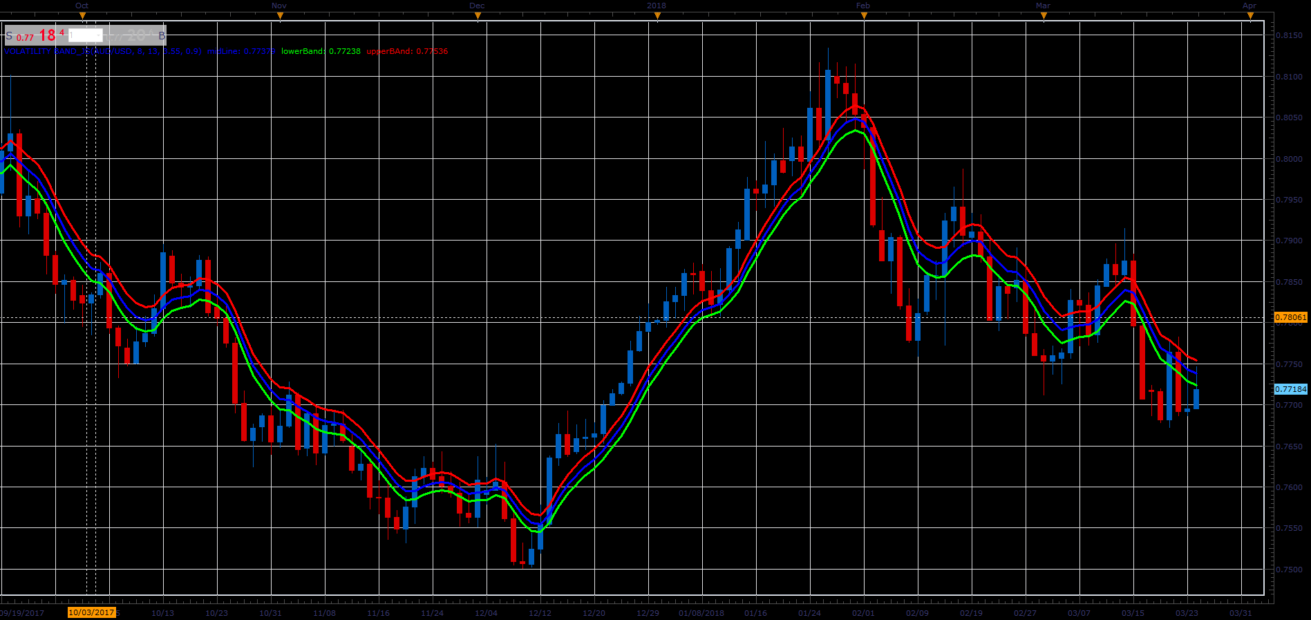This screenshot has width=1311, height=620.
Task: Click the midLine: 0.77379 value
Action: tap(241, 51)
